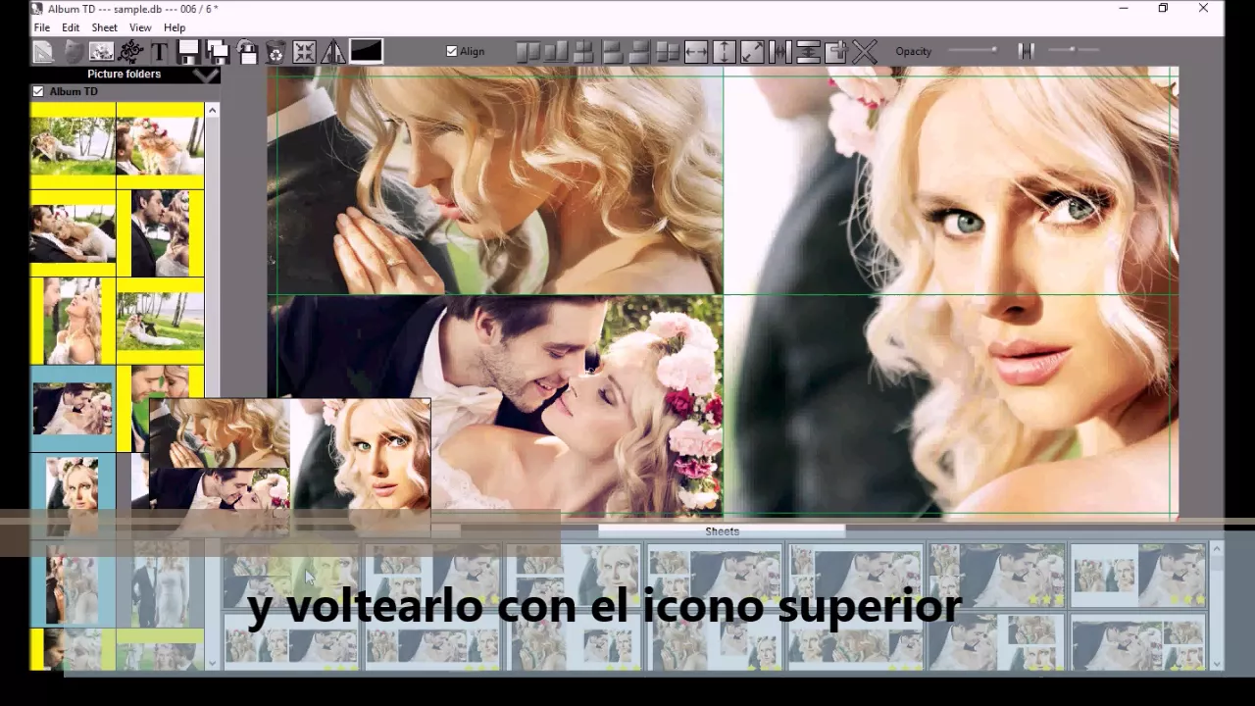Select top-right thumbnail of couple with flowers
This screenshot has width=1255, height=706.
click(x=160, y=146)
